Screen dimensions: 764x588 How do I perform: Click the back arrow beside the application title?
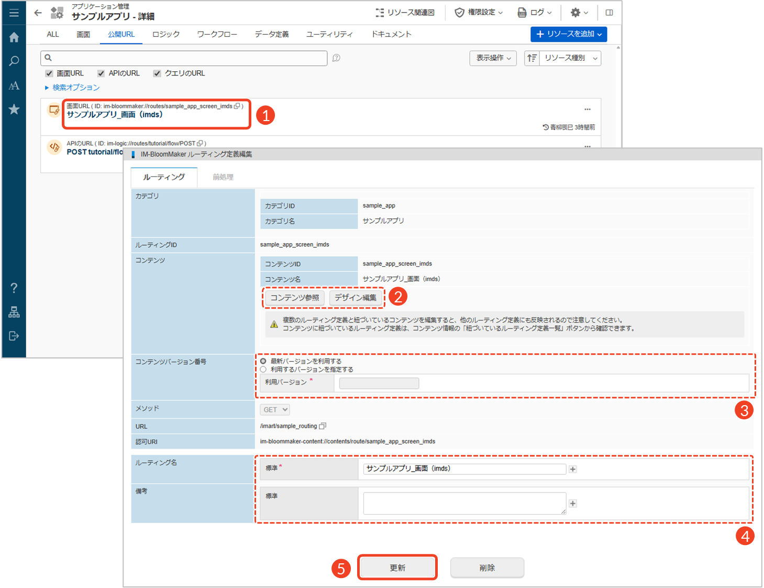pyautogui.click(x=38, y=13)
